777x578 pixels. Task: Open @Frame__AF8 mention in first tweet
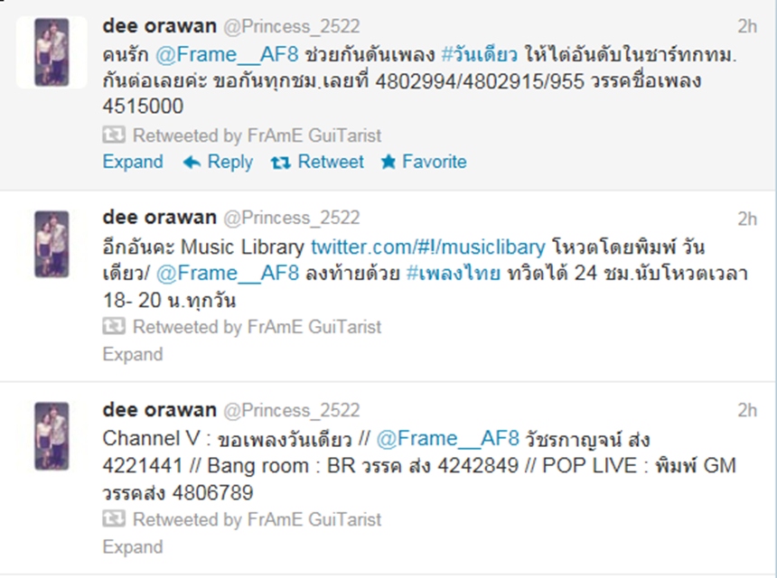click(227, 54)
